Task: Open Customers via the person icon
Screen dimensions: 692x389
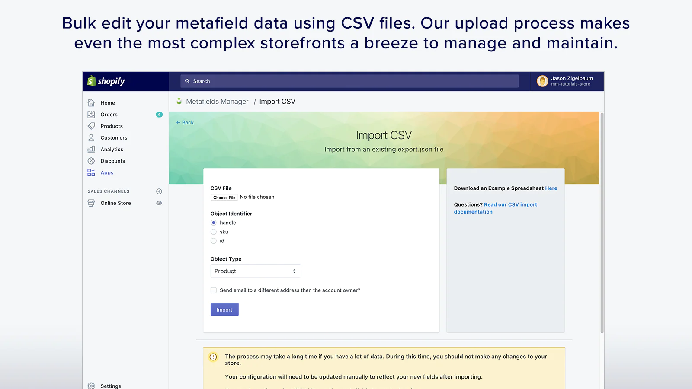Action: 91,138
